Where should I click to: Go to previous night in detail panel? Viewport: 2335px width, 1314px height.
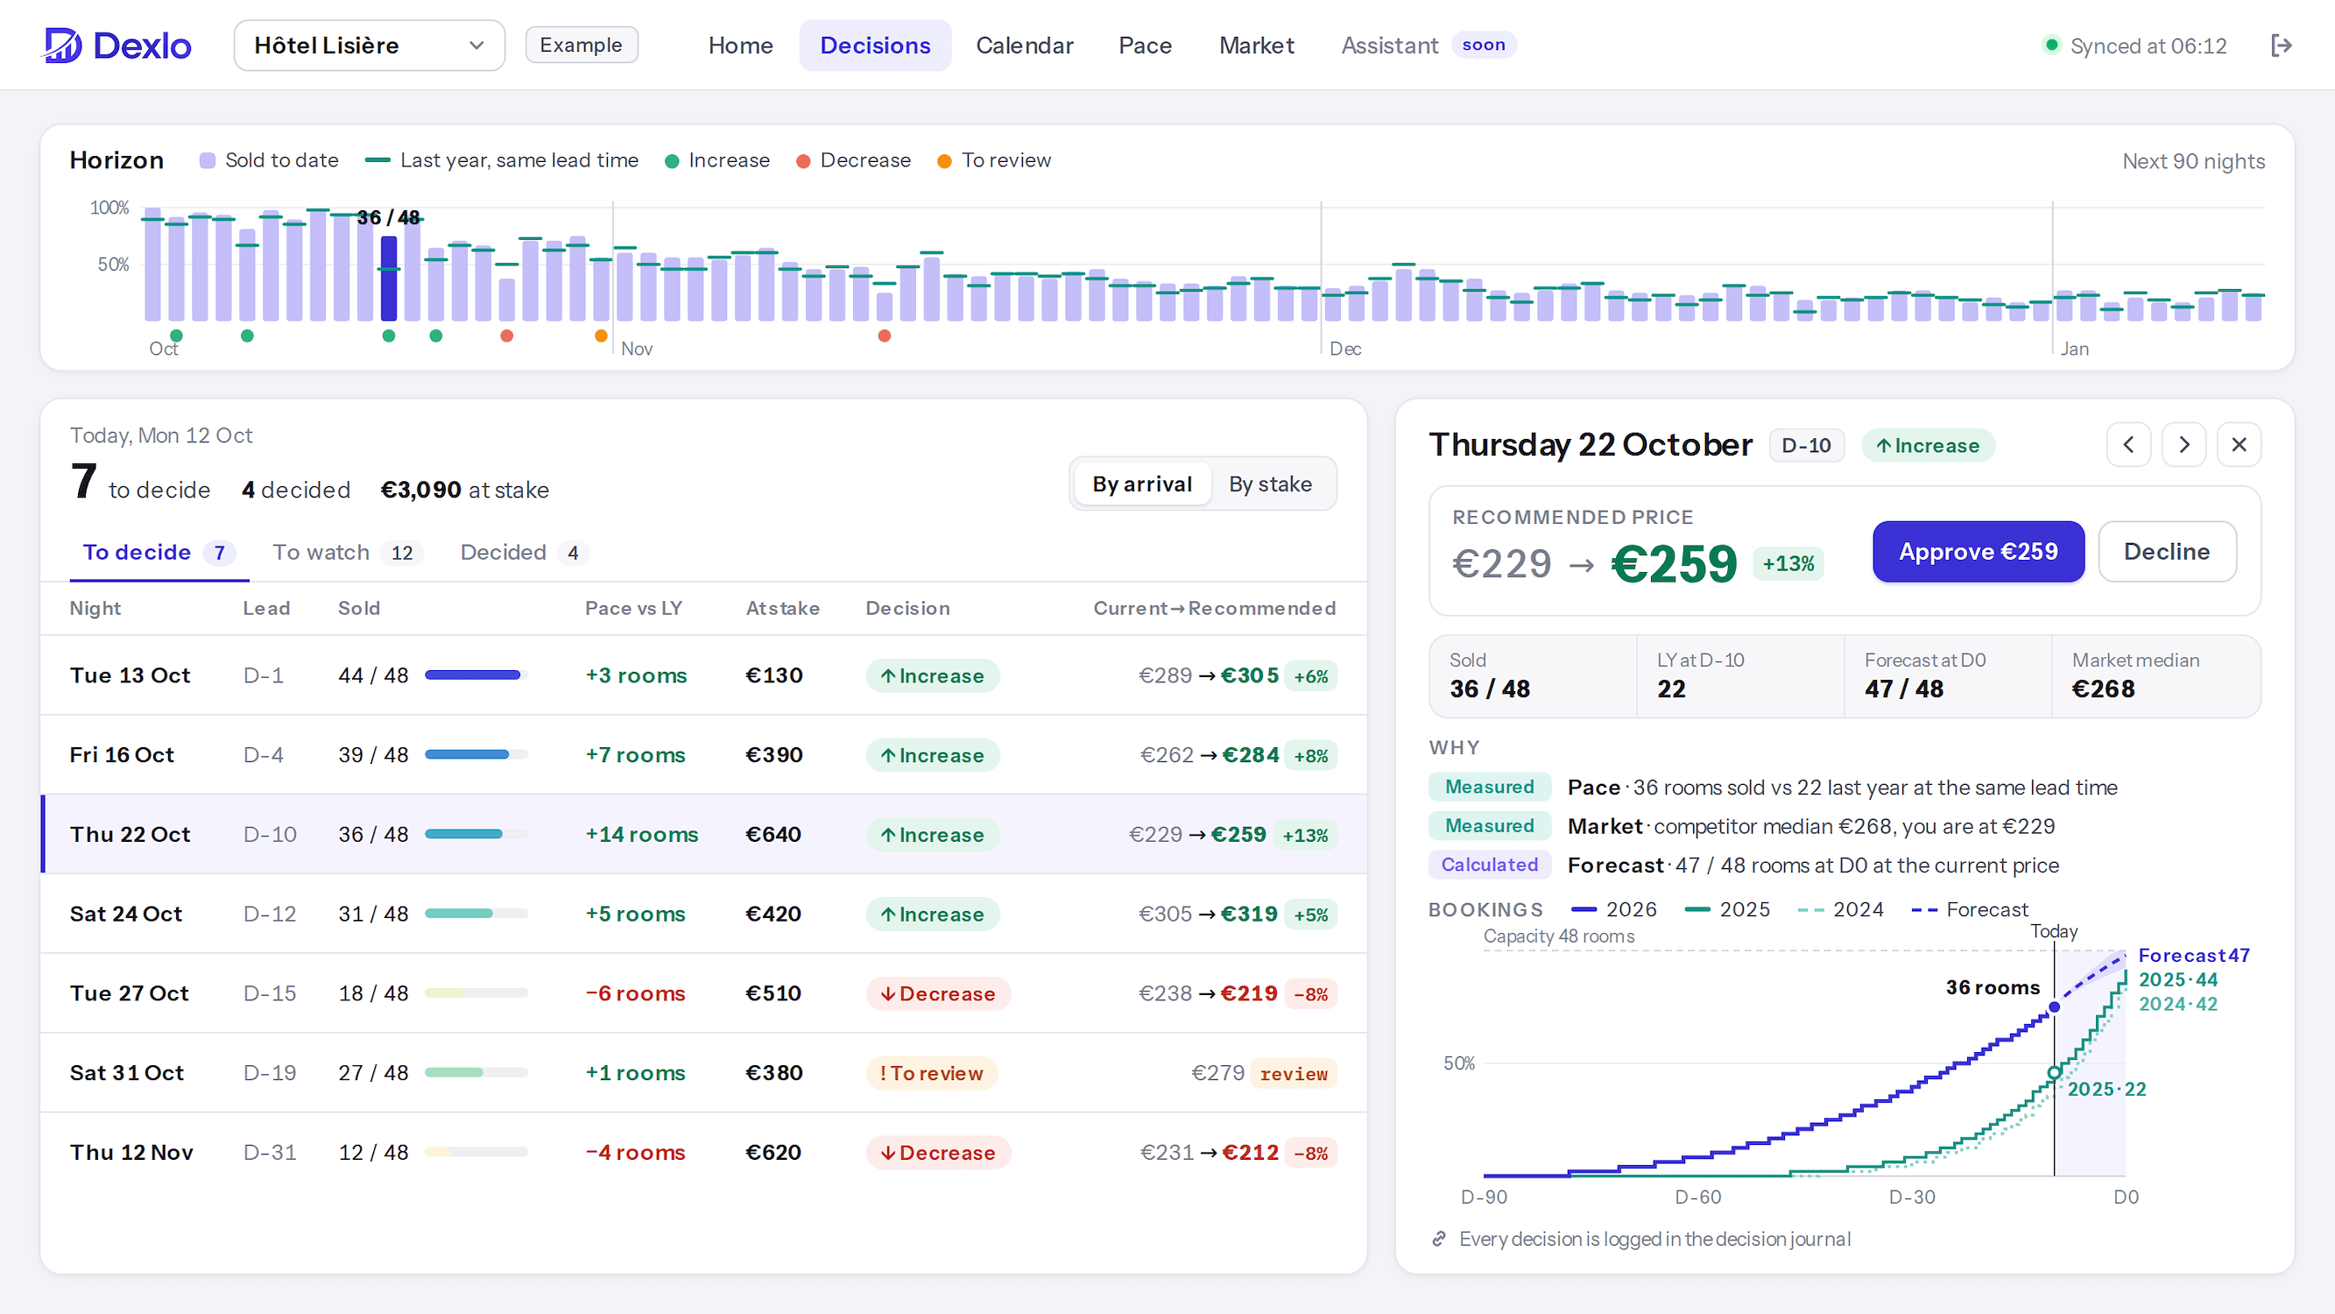coord(2128,444)
